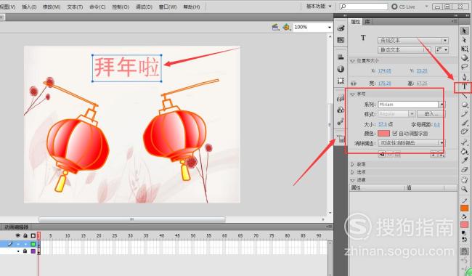This screenshot has width=472, height=276.
Task: Select the Lasso tool
Action: tap(464, 67)
